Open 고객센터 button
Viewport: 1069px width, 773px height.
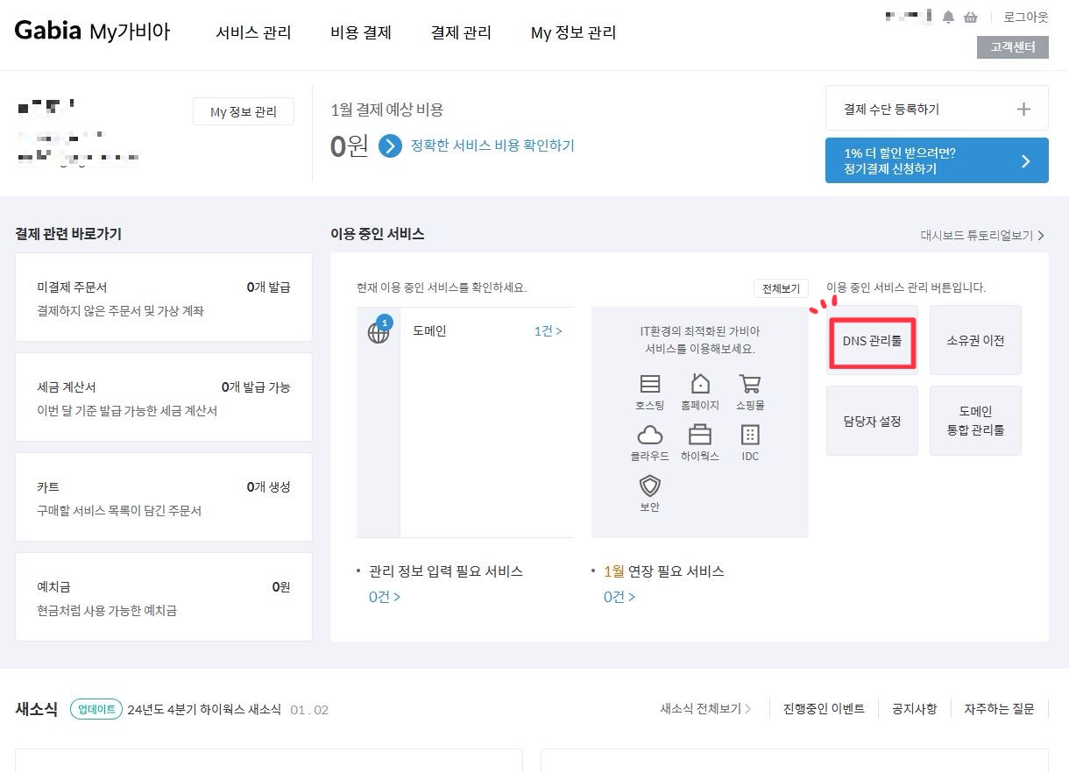[1013, 47]
